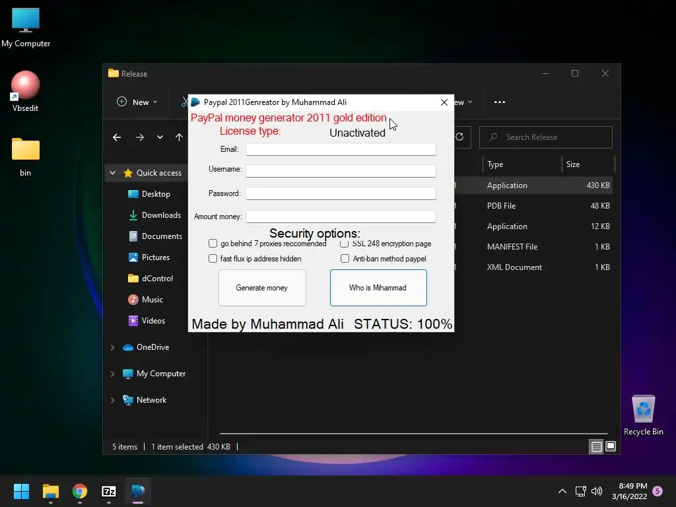Select Documents in Quick access
Screen dimensions: 676x507
point(154,236)
